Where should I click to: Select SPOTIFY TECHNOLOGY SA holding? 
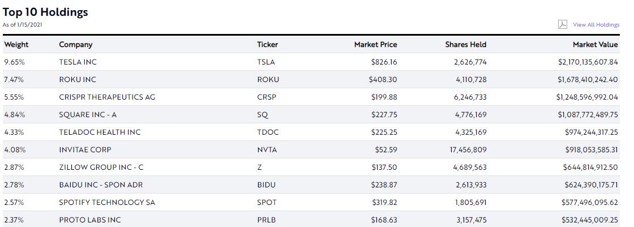coord(107,203)
